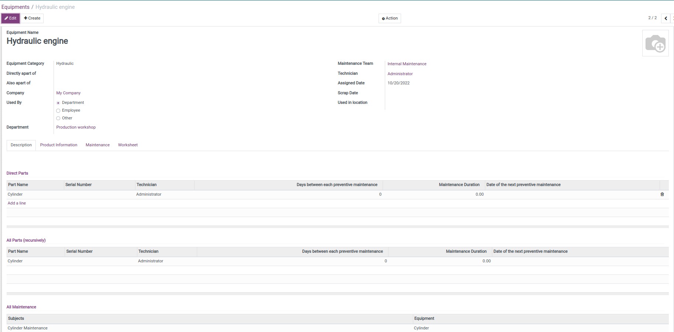Click the Edit button with pencil icon

(x=11, y=18)
